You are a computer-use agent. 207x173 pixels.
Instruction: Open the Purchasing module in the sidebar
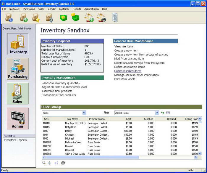pos(18,69)
